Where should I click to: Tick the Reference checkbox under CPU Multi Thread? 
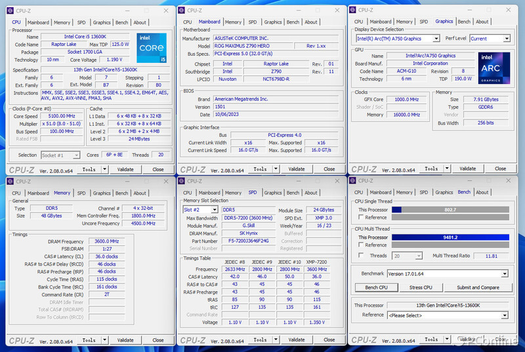tap(360, 244)
